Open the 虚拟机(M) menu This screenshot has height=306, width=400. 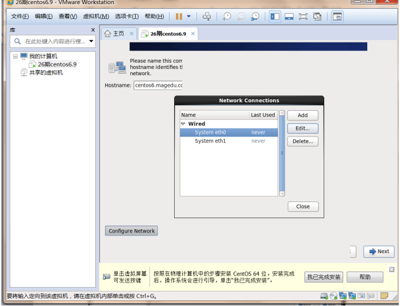tap(96, 17)
